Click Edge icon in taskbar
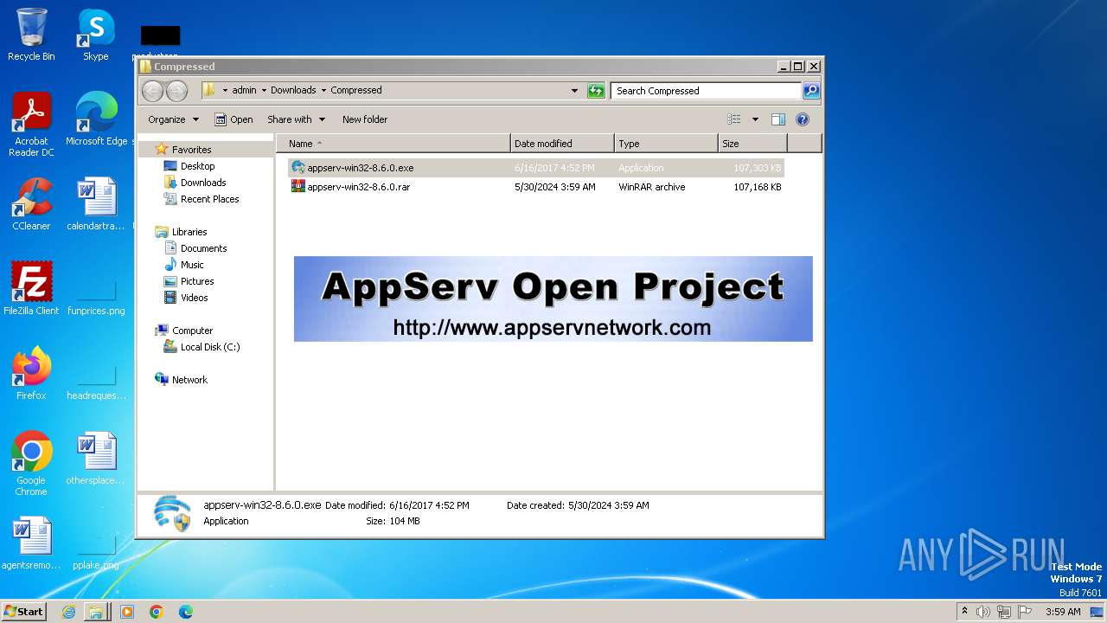 point(186,612)
